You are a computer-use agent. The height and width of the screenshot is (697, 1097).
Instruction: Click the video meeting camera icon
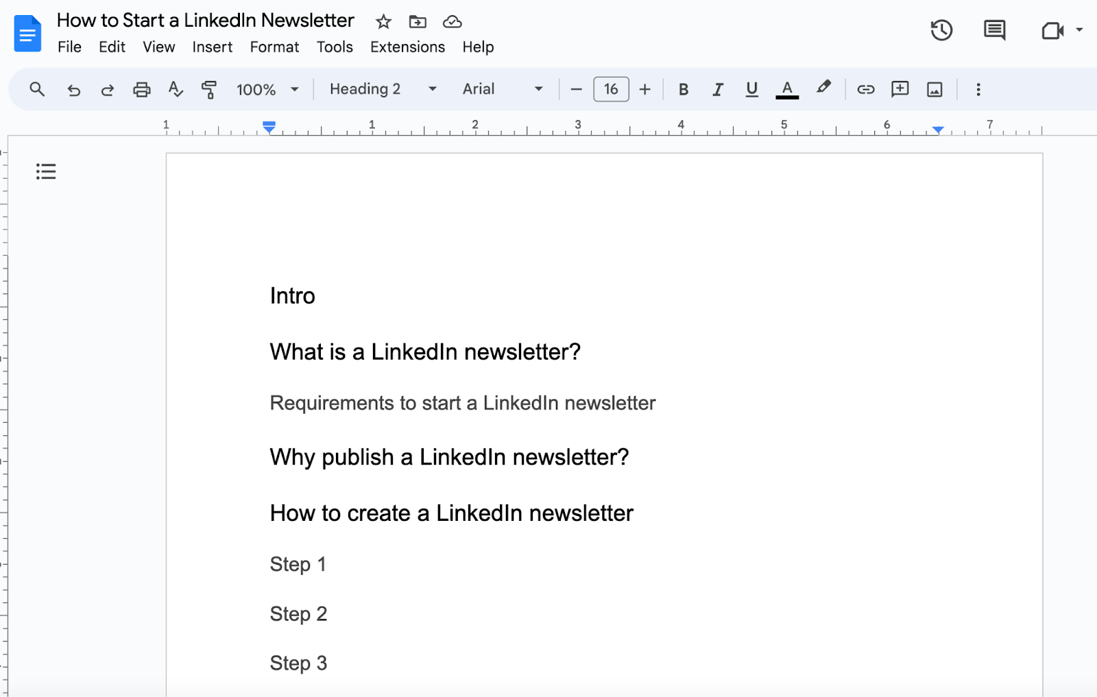point(1052,30)
